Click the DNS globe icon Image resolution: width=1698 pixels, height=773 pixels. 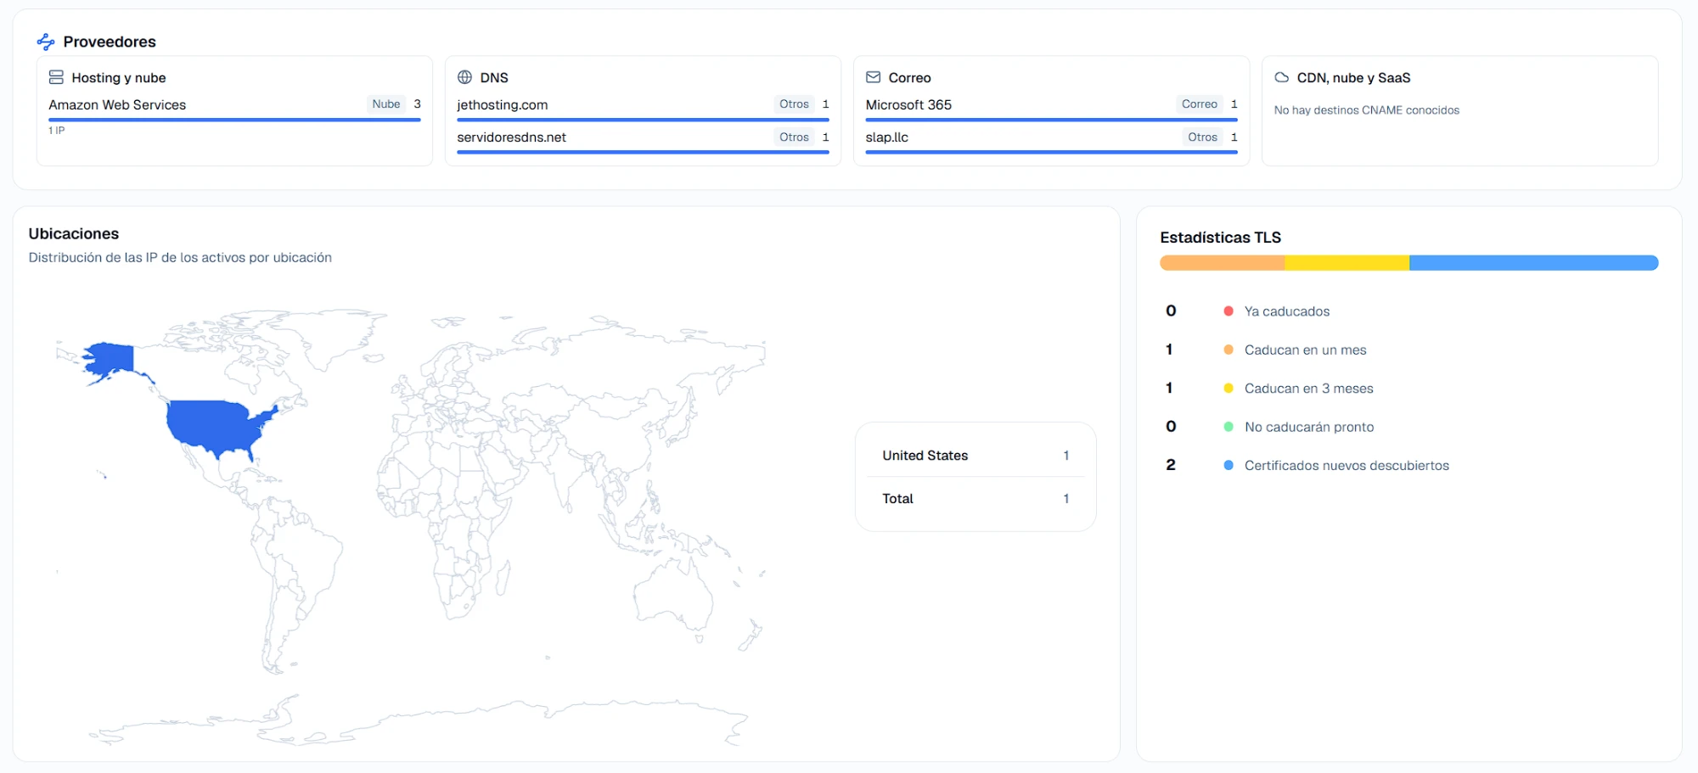464,77
